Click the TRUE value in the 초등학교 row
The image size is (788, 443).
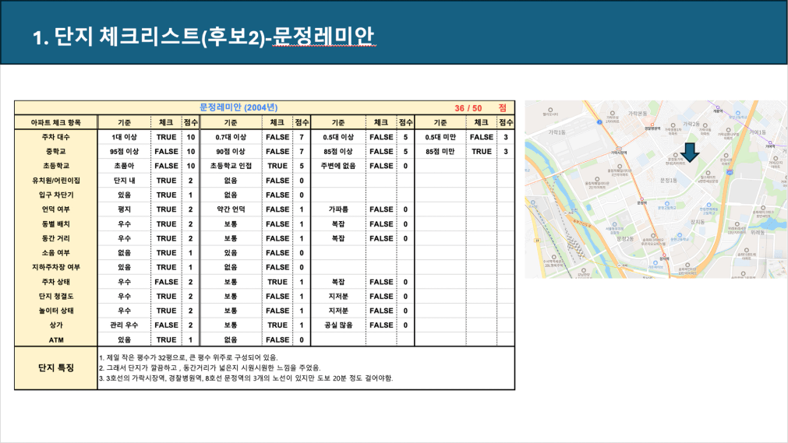[x=277, y=166]
